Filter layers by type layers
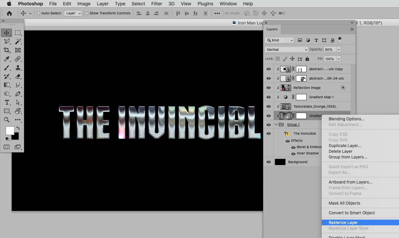399x238 pixels. 316,40
